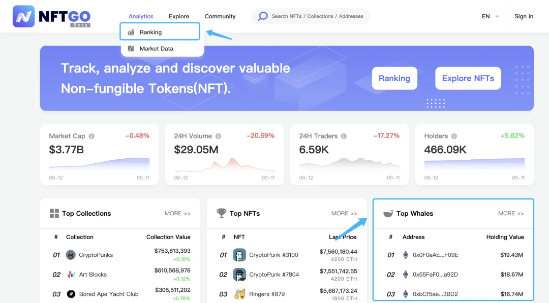The width and height of the screenshot is (549, 303).
Task: Click the $18.67M holding value
Action: point(511,275)
